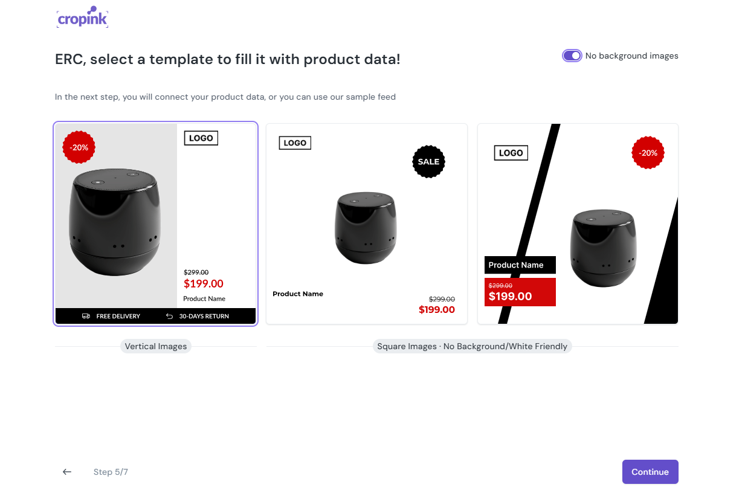The width and height of the screenshot is (745, 502).
Task: Click the free delivery truck icon
Action: [86, 316]
